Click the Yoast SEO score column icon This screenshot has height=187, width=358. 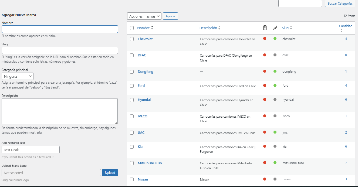[265, 28]
